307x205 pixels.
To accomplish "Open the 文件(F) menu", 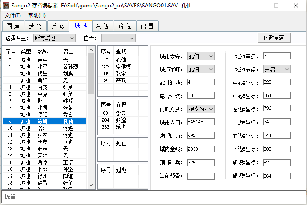I will point(12,15).
